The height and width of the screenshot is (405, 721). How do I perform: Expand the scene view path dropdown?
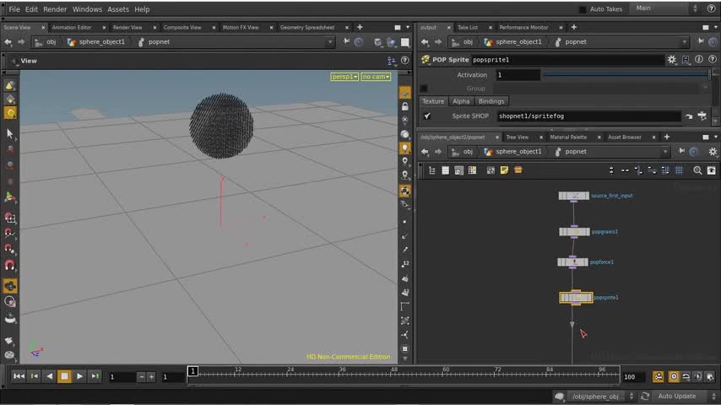click(330, 42)
